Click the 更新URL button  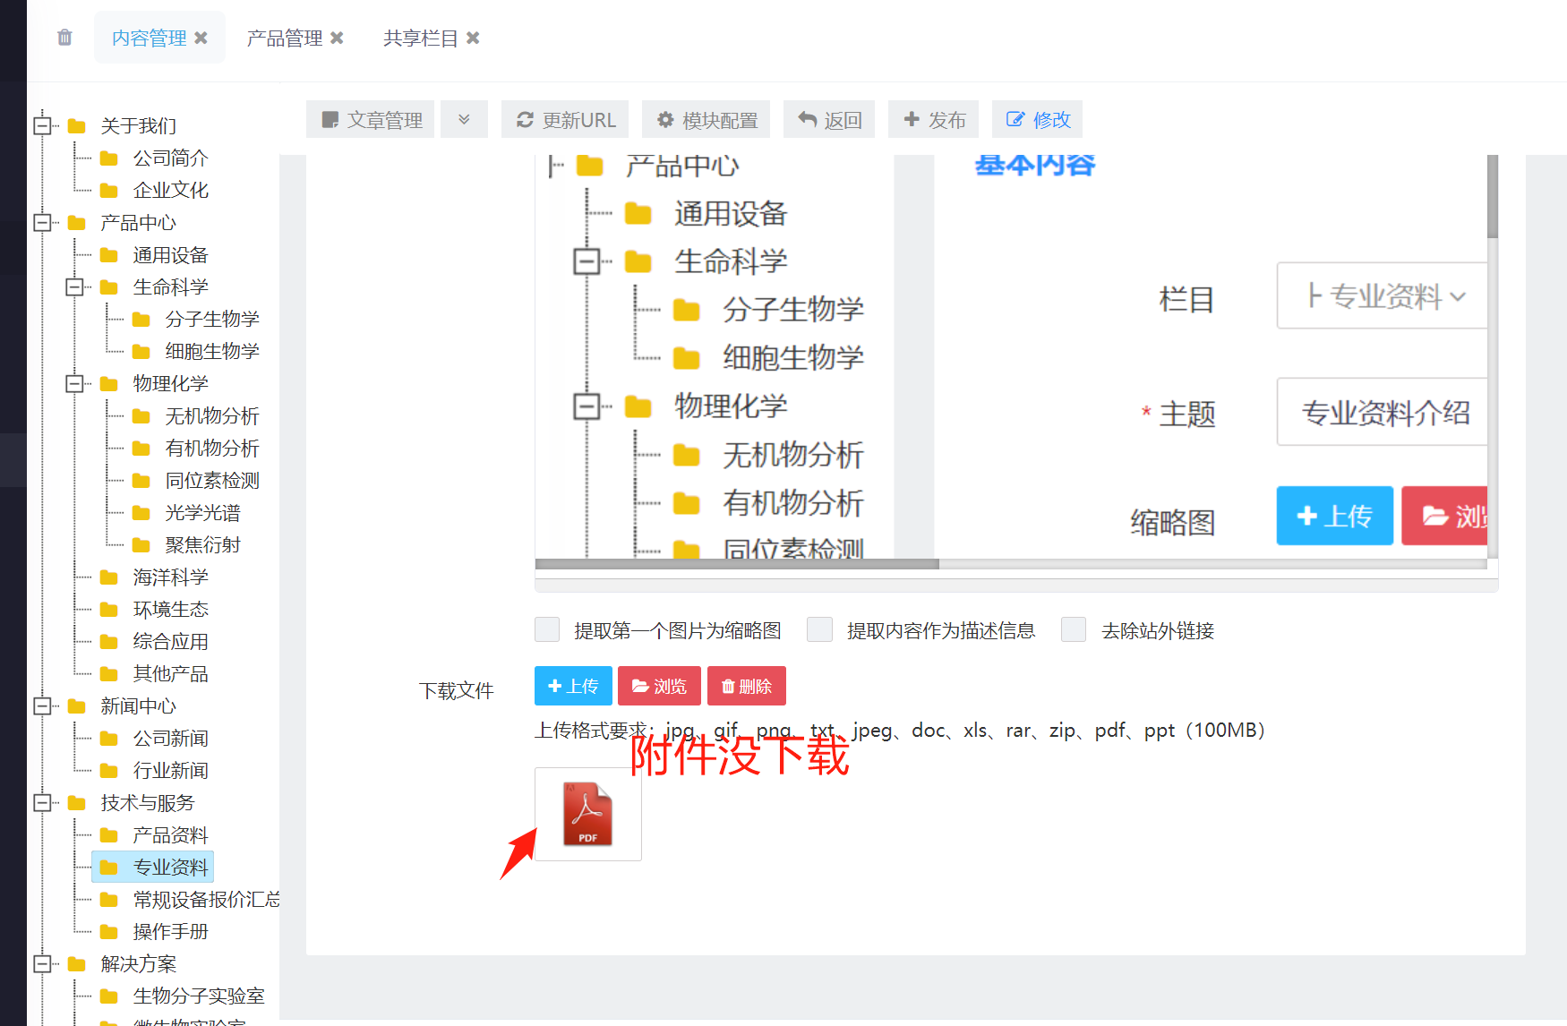tap(565, 119)
